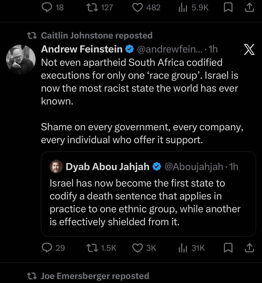Open the @Aboujahjah handle link

[193, 167]
